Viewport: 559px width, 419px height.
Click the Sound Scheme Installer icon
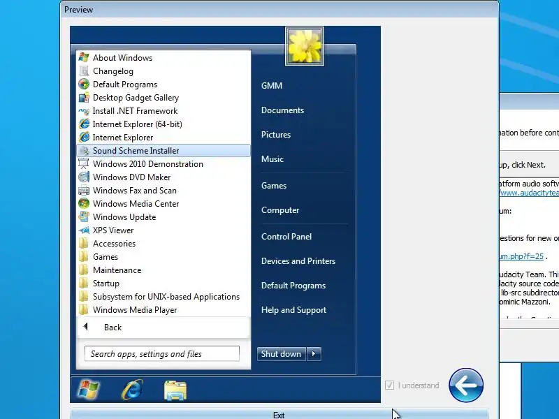[84, 150]
